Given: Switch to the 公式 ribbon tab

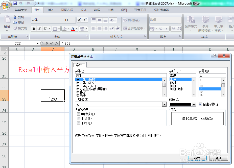Looking at the screenshot, I should click(84, 10).
